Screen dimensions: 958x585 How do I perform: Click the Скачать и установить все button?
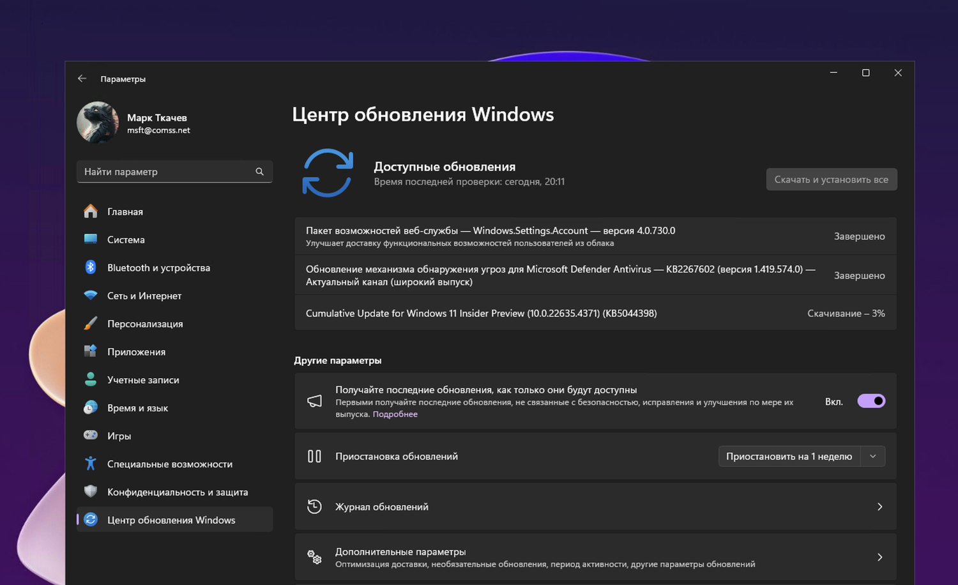832,179
